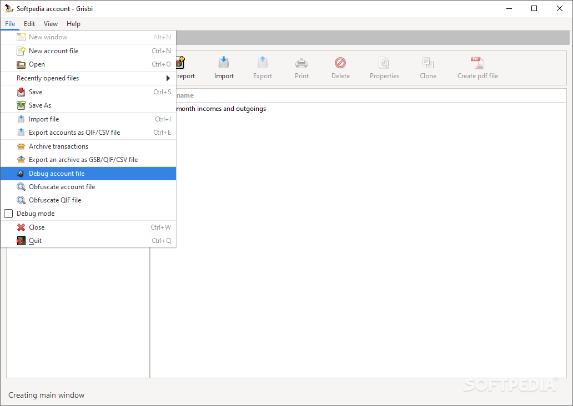Maximize the Grisbi window
This screenshot has height=406, width=573.
534,8
